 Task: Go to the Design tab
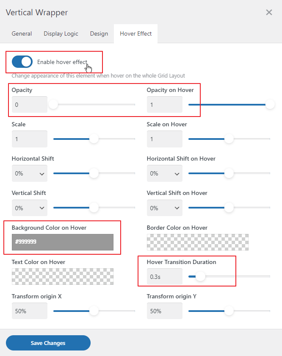click(x=99, y=33)
